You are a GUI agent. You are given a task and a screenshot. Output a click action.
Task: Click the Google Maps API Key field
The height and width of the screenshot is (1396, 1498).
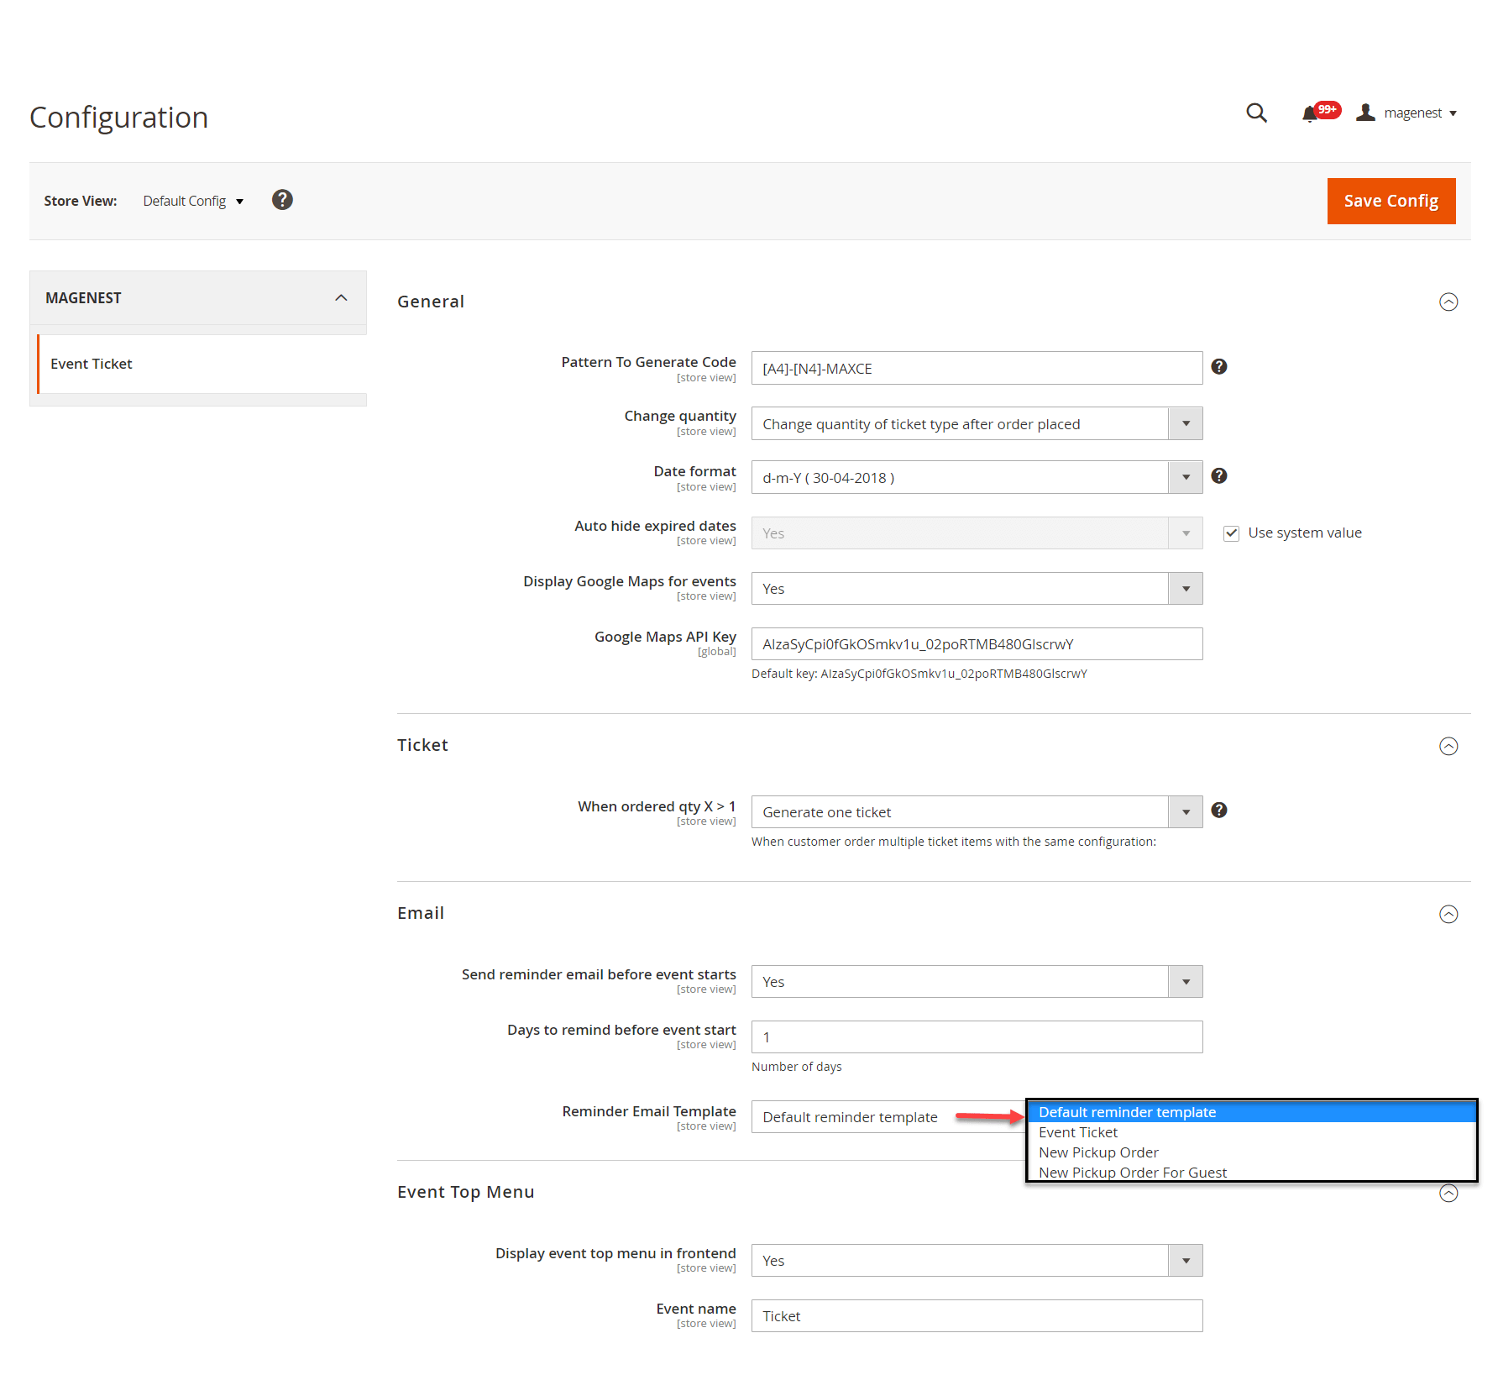pos(976,644)
